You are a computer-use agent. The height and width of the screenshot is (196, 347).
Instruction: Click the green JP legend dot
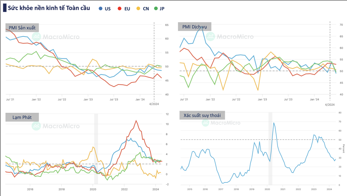pos(156,8)
